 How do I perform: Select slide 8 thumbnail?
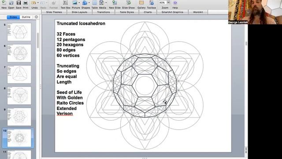point(19,95)
